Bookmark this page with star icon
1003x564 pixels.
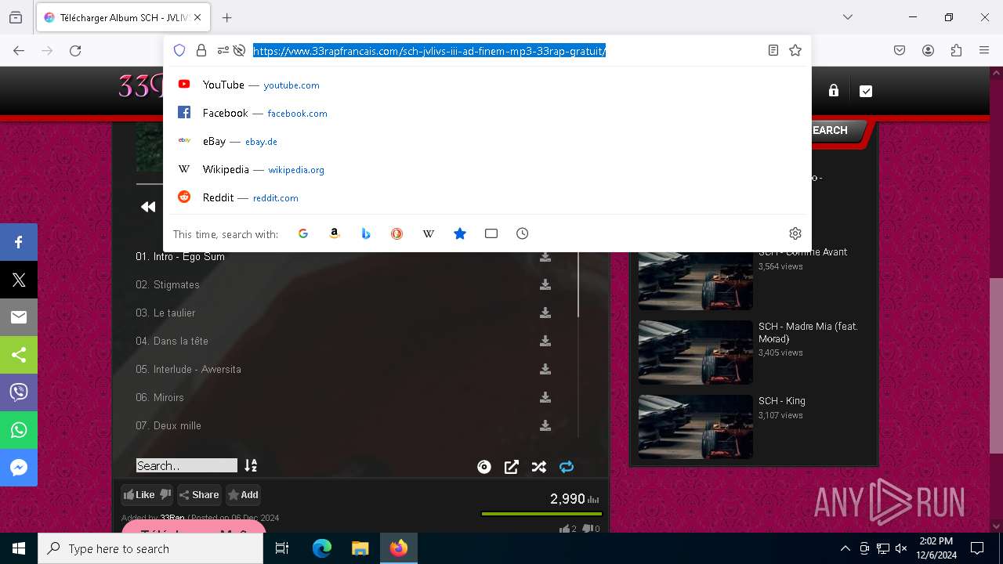(x=795, y=50)
